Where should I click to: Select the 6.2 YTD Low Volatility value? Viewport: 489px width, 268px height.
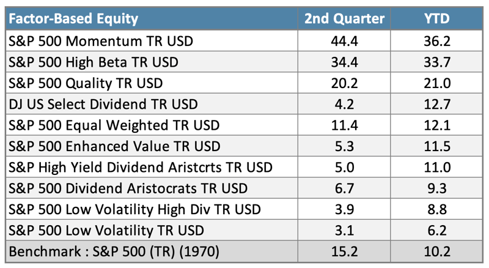(x=437, y=231)
